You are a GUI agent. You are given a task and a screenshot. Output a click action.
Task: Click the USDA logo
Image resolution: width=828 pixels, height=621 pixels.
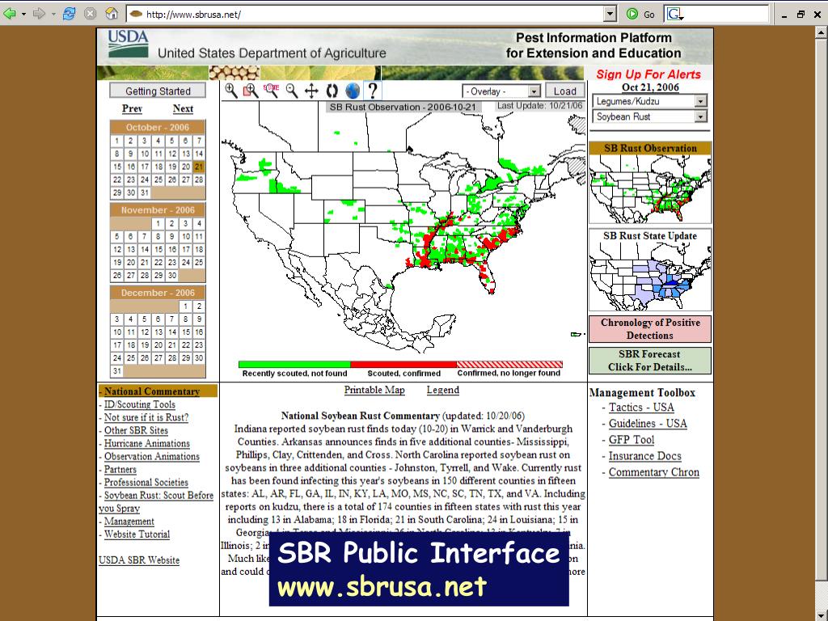coord(129,44)
